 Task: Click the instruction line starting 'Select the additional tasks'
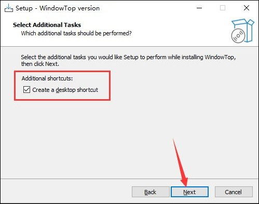click(x=128, y=57)
